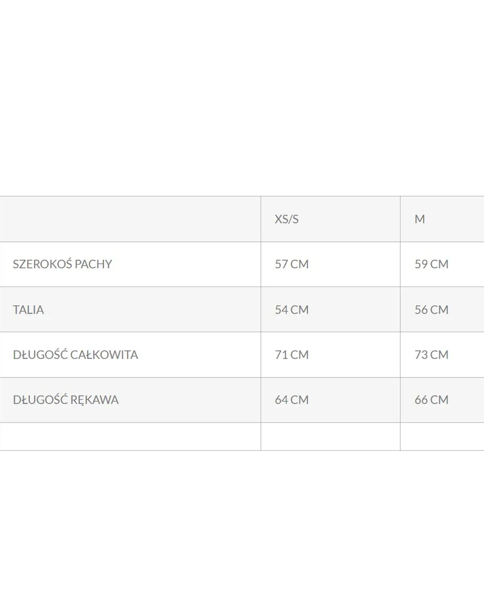
Task: Select the 73 CM total length value
Action: [x=432, y=355]
